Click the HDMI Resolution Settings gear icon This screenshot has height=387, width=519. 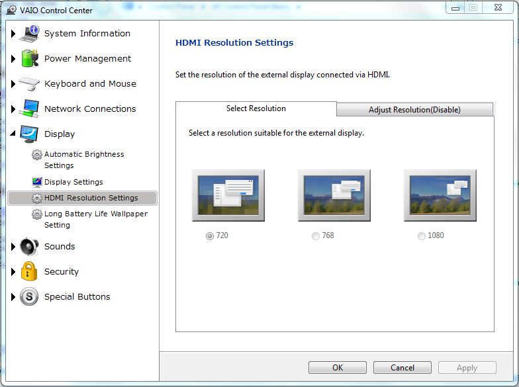(37, 198)
